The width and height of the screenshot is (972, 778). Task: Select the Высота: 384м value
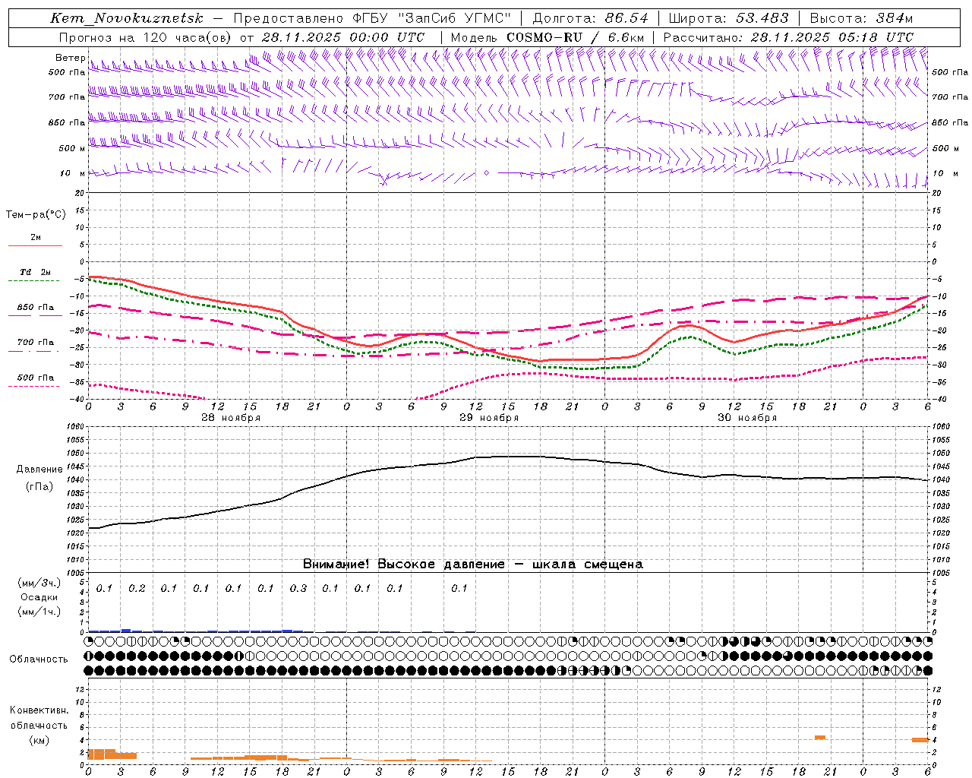[x=861, y=18]
